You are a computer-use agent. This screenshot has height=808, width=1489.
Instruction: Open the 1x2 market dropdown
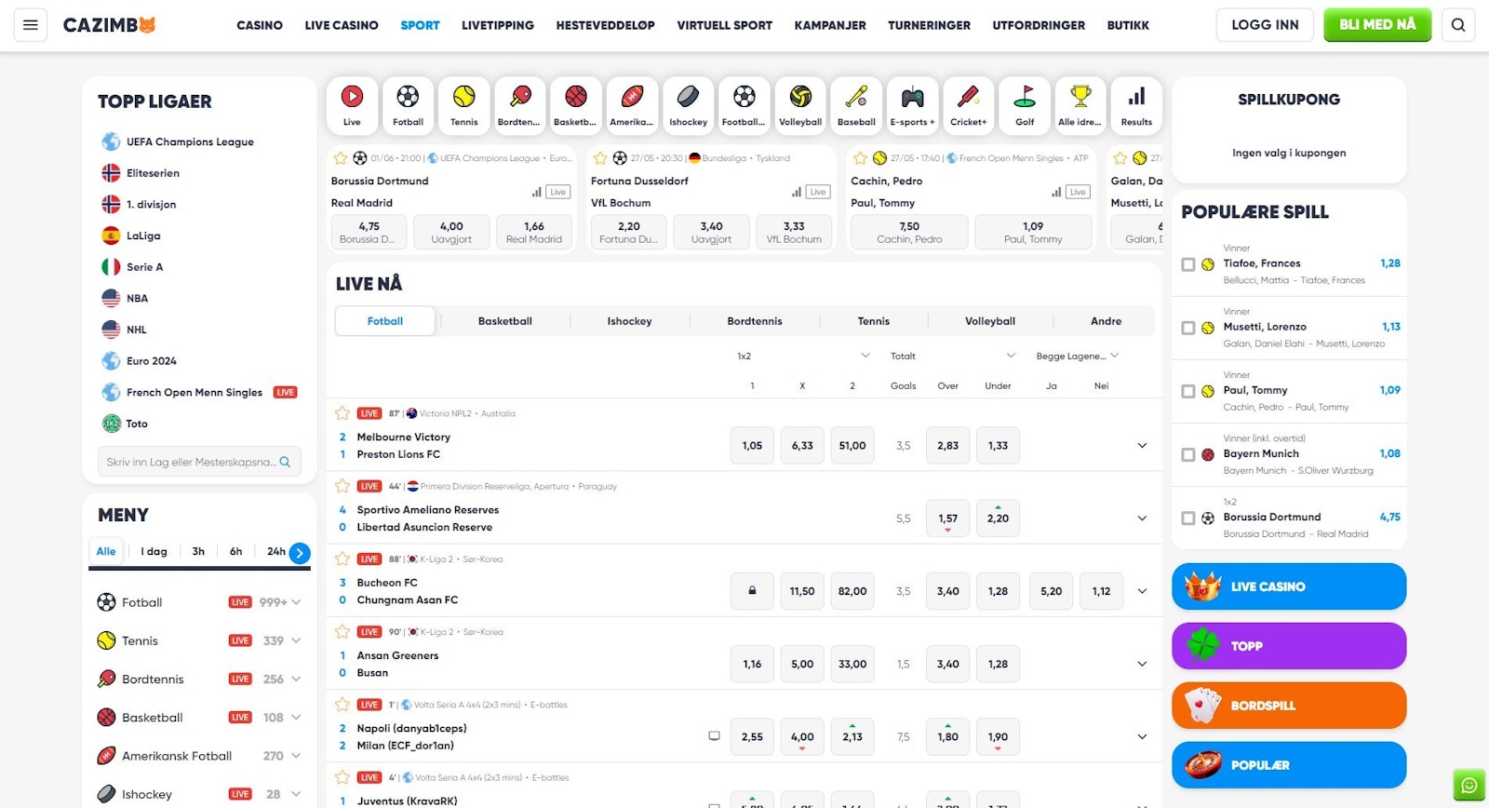pyautogui.click(x=803, y=356)
